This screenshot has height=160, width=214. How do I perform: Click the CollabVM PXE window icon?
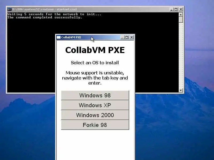(59, 37)
